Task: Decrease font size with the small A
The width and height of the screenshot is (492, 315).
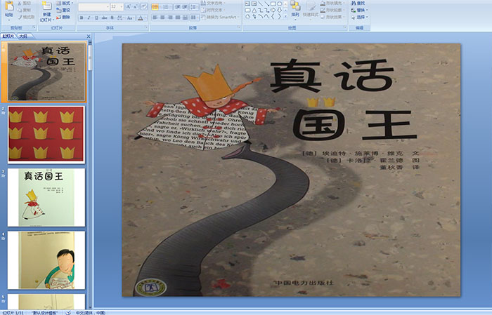Action: pyautogui.click(x=135, y=6)
